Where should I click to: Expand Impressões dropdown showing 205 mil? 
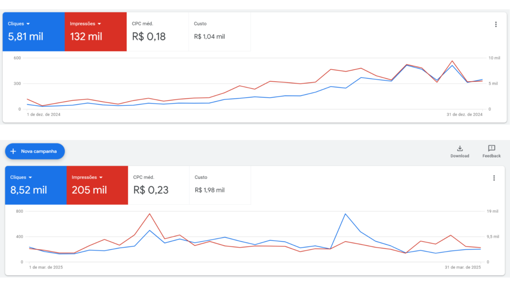click(x=101, y=177)
